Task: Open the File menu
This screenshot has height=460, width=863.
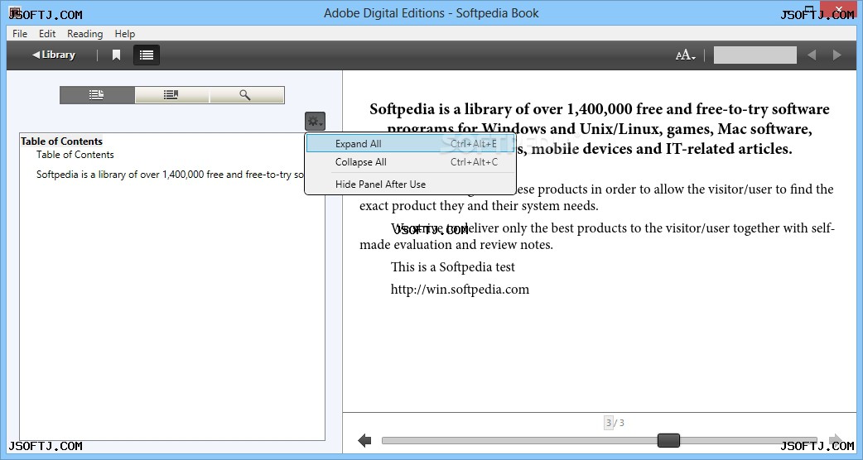Action: click(x=20, y=34)
